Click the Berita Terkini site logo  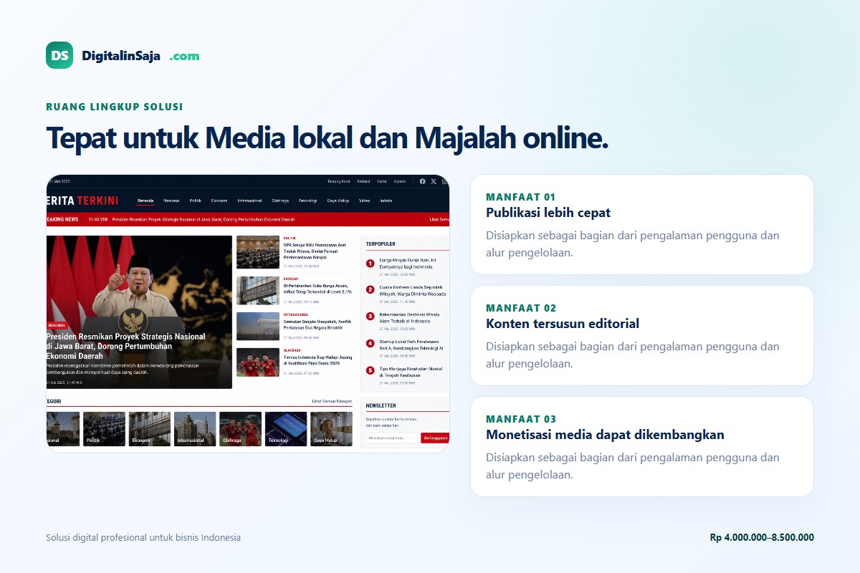[x=82, y=201]
